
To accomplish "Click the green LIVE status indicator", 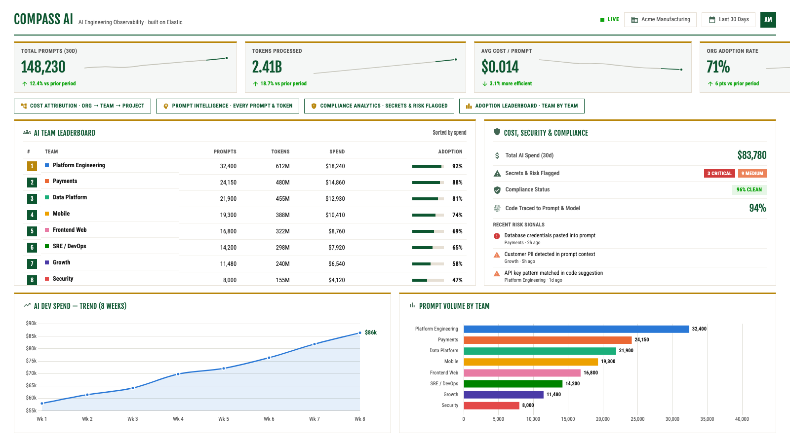I will [x=610, y=20].
